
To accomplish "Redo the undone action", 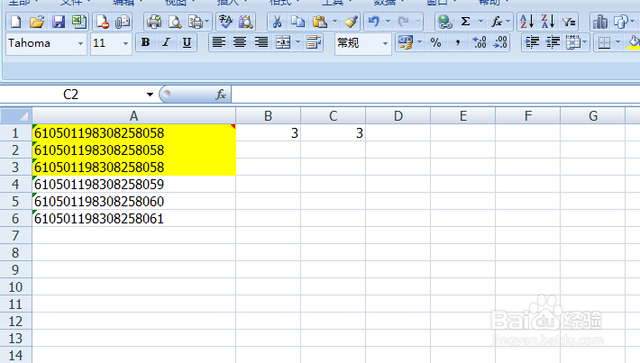I will pos(403,22).
